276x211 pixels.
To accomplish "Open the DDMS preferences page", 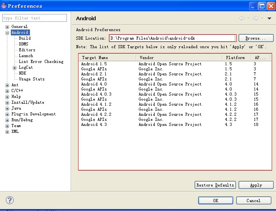I will (x=23, y=44).
